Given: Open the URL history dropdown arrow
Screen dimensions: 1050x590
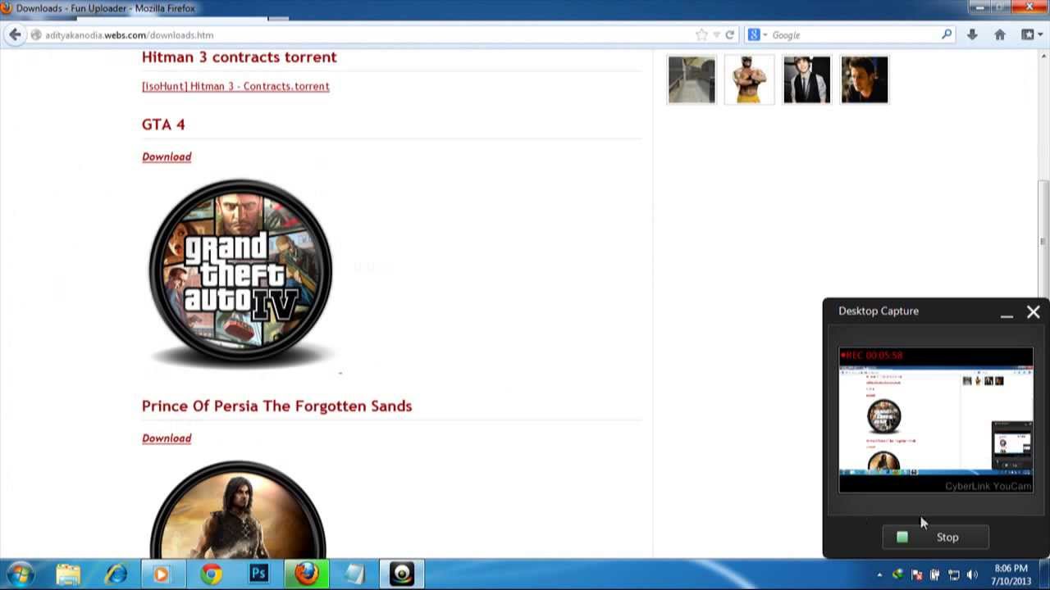Looking at the screenshot, I should pyautogui.click(x=716, y=34).
